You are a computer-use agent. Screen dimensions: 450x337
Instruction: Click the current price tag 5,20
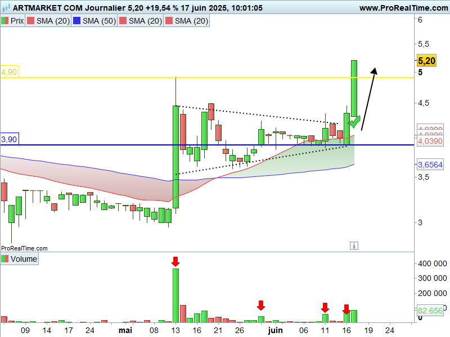coord(426,61)
